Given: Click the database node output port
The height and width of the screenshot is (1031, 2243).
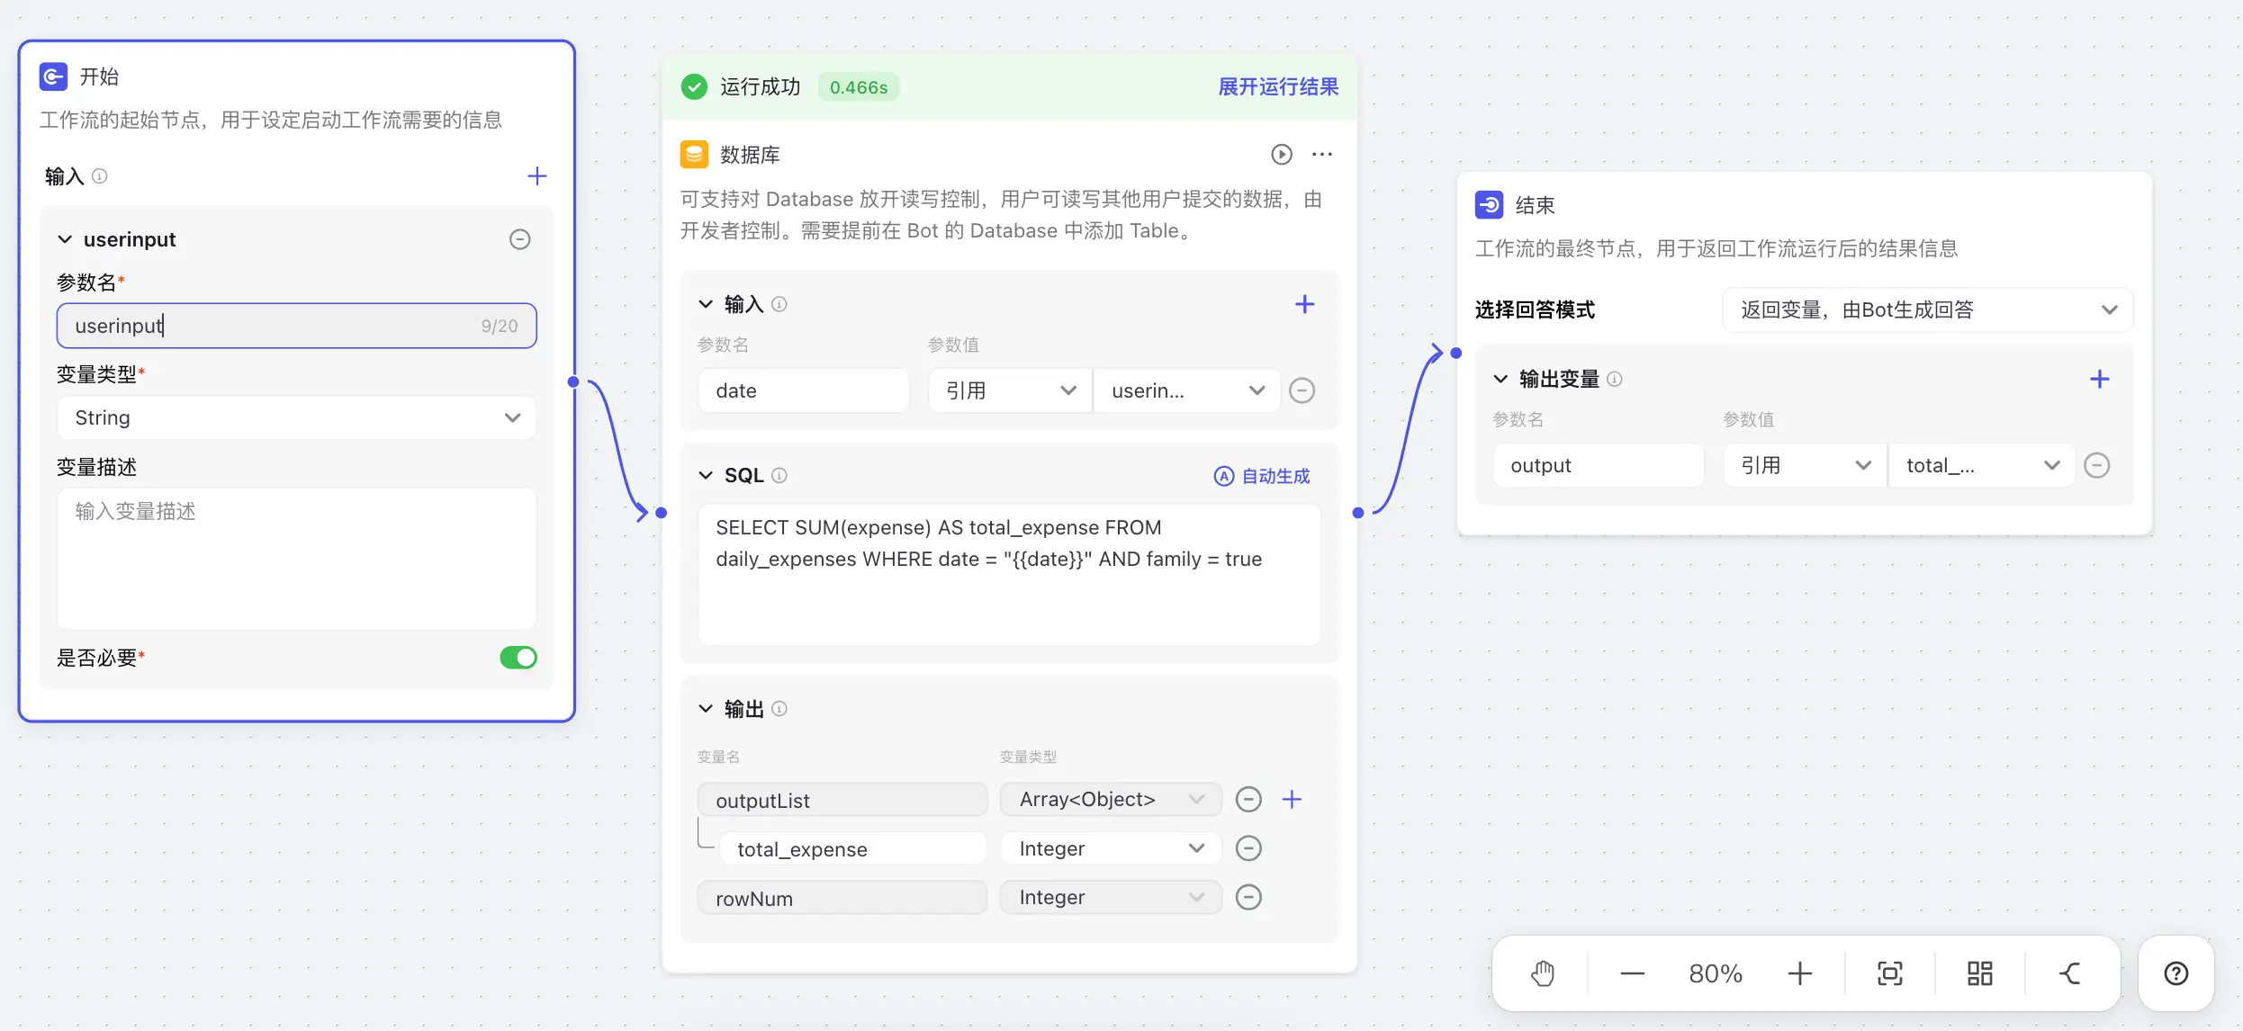Looking at the screenshot, I should [1358, 513].
